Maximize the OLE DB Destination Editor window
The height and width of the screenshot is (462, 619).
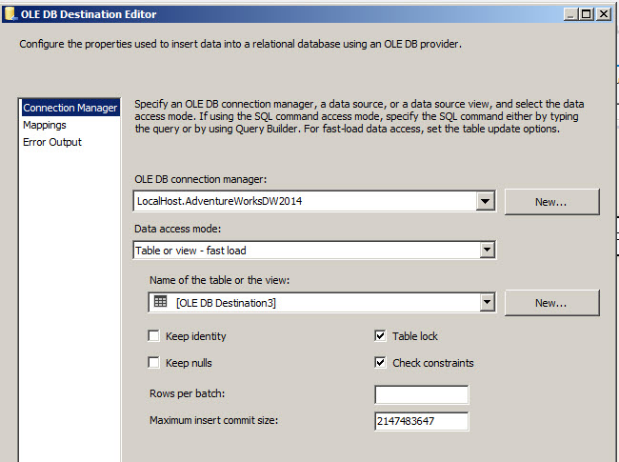click(587, 14)
